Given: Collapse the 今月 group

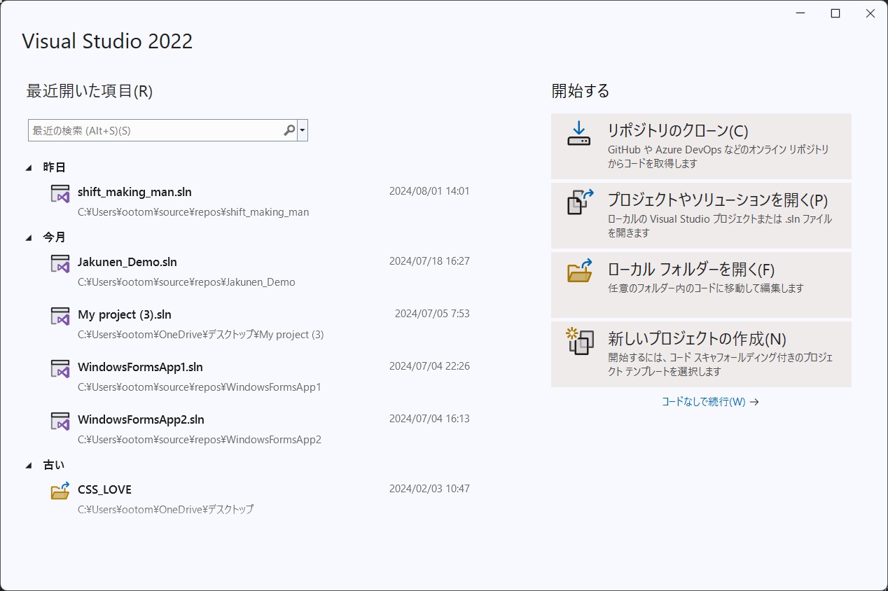Looking at the screenshot, I should (29, 237).
